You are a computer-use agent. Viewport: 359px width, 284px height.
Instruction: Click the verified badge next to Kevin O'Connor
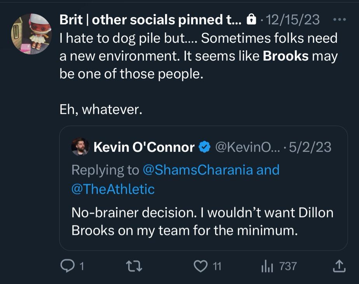coord(203,147)
